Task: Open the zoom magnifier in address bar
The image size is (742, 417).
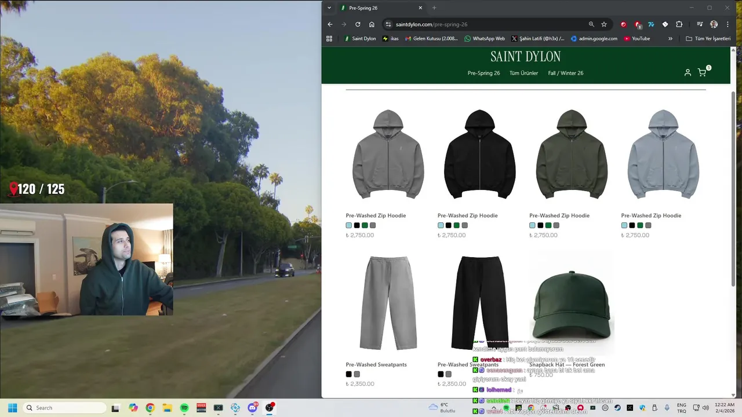Action: 591,24
